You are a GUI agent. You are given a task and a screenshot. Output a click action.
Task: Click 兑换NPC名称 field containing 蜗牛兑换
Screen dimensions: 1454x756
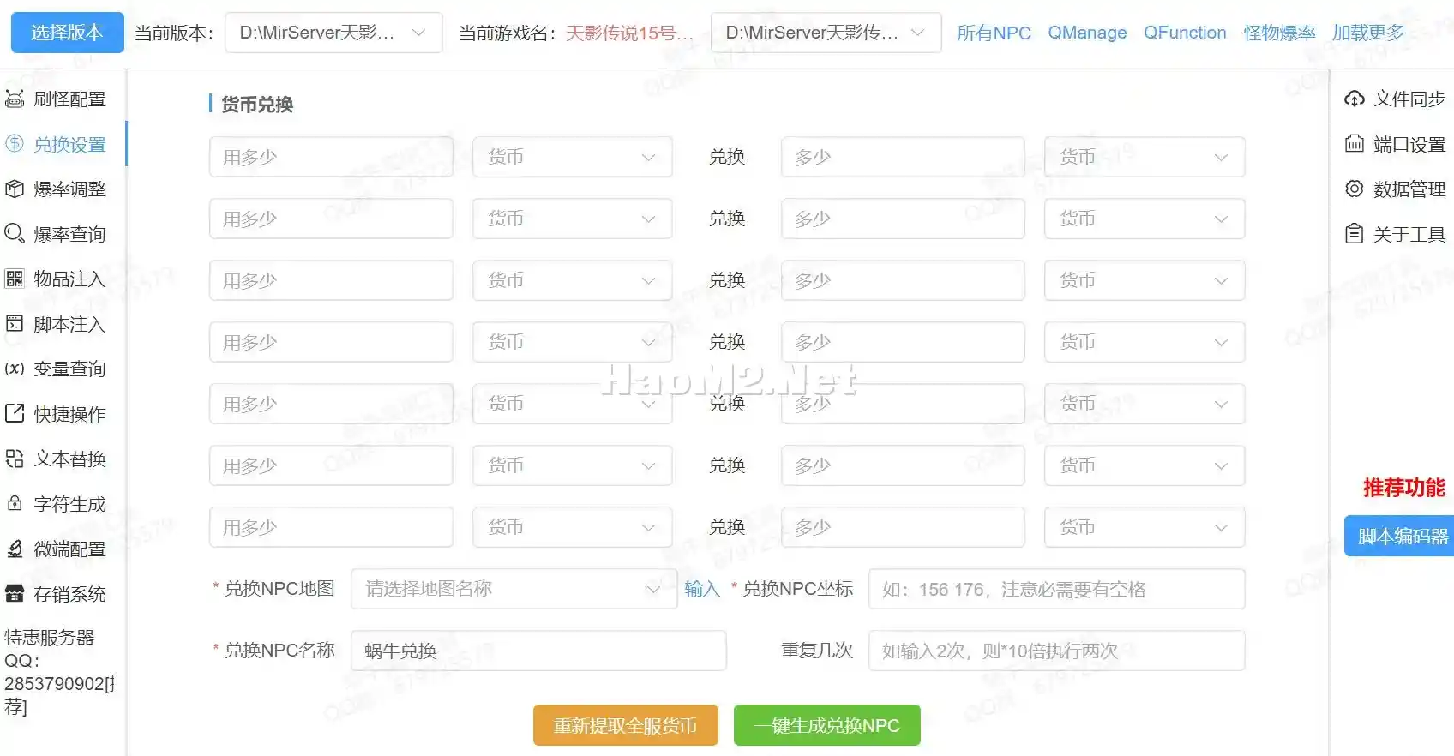[538, 651]
